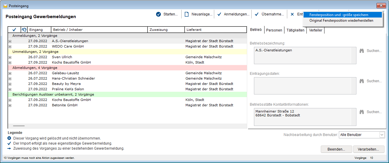Expand the Sven Ullrich entry
The height and width of the screenshot is (163, 389).
10,57
